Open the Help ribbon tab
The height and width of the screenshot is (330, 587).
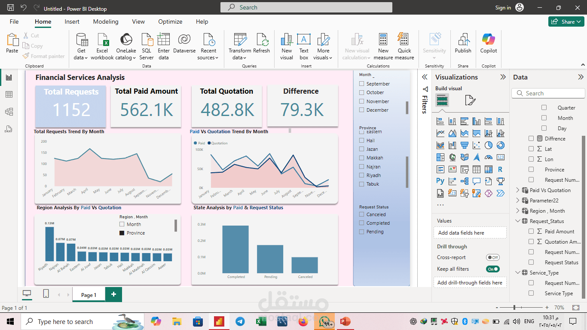[202, 21]
